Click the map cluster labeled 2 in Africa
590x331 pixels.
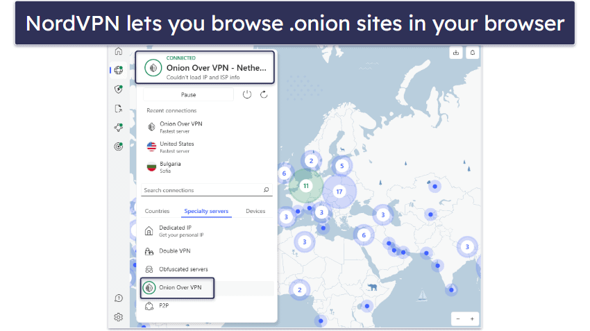click(300, 290)
